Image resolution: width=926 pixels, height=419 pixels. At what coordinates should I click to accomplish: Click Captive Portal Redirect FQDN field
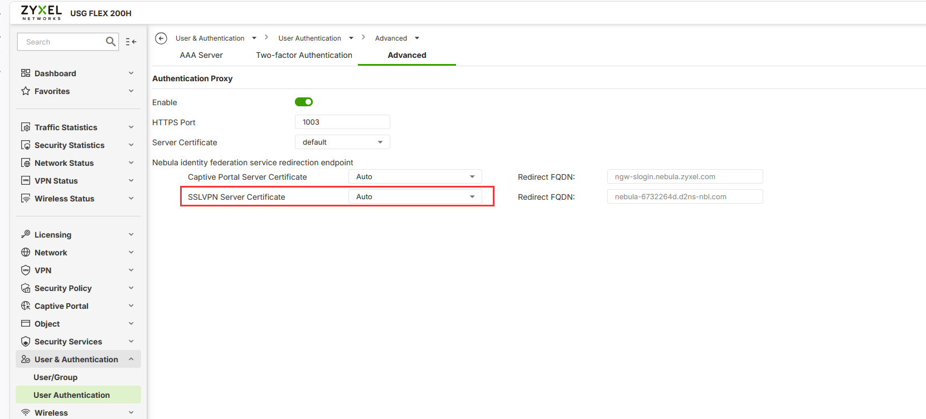[685, 176]
